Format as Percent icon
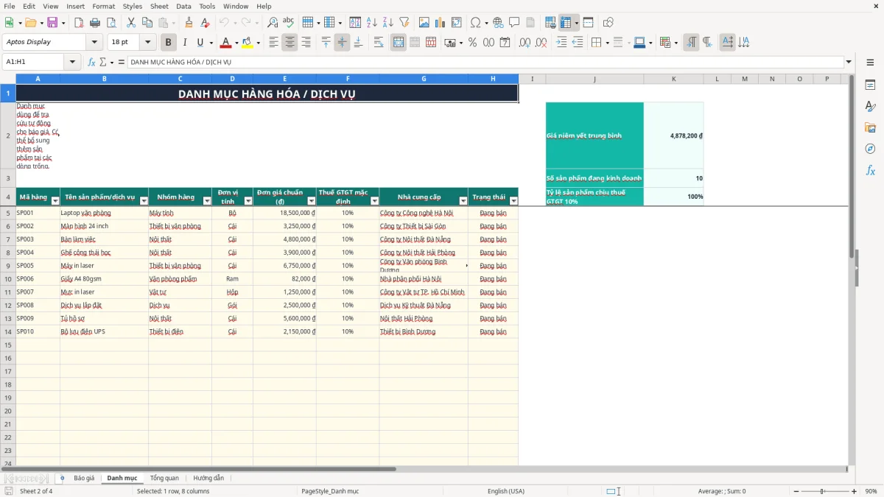 click(x=472, y=43)
